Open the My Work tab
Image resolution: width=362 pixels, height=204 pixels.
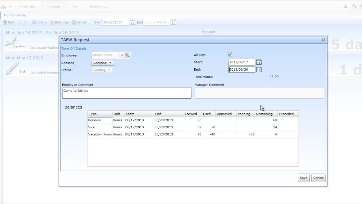[x=53, y=7]
